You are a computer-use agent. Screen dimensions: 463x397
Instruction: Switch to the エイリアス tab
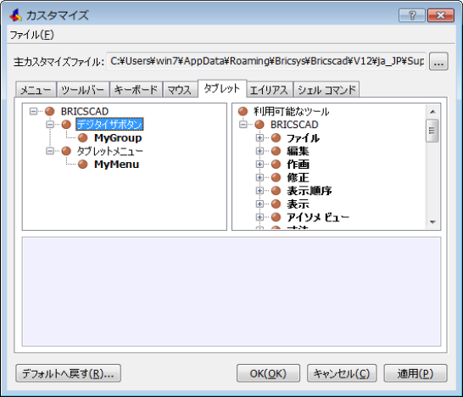[x=269, y=90]
